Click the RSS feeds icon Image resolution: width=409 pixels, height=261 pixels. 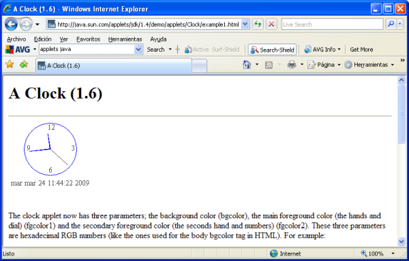(269, 65)
